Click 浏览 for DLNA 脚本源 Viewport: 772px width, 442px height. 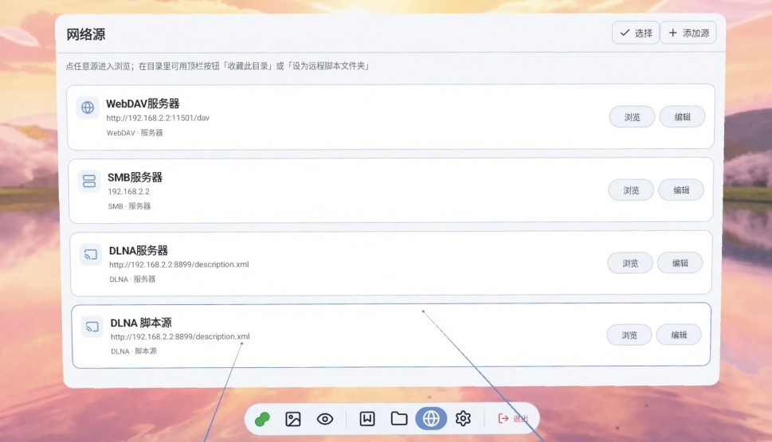629,335
